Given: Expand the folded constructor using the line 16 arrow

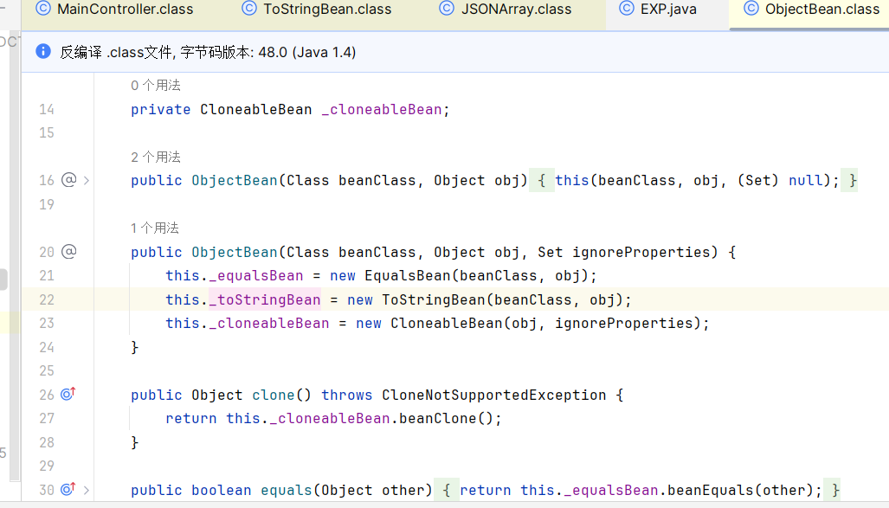Looking at the screenshot, I should pyautogui.click(x=87, y=180).
